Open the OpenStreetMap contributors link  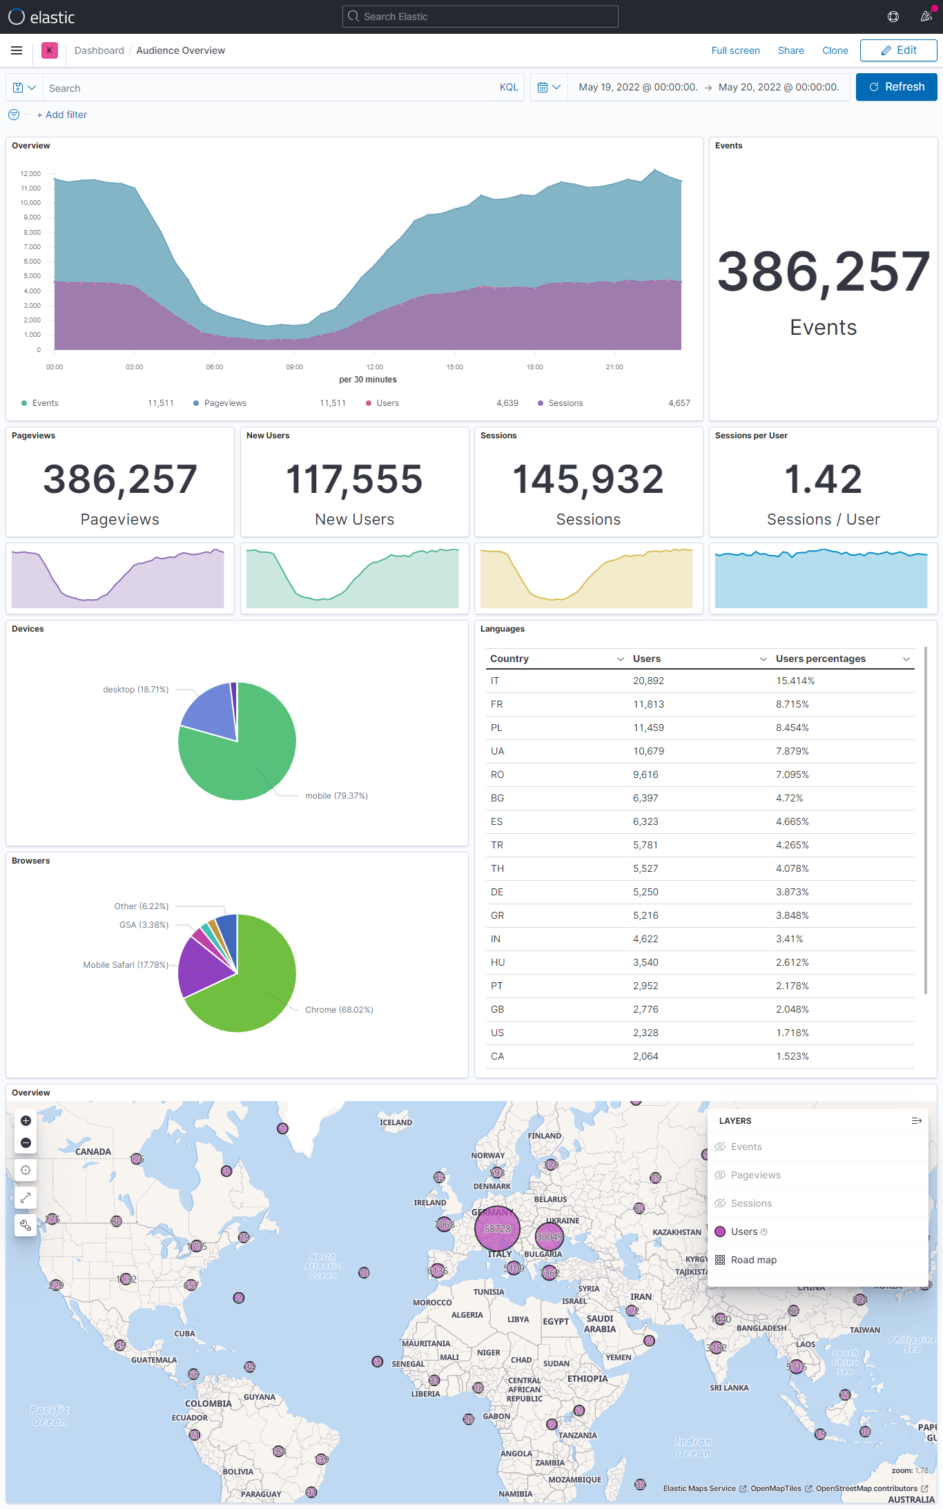click(871, 1488)
